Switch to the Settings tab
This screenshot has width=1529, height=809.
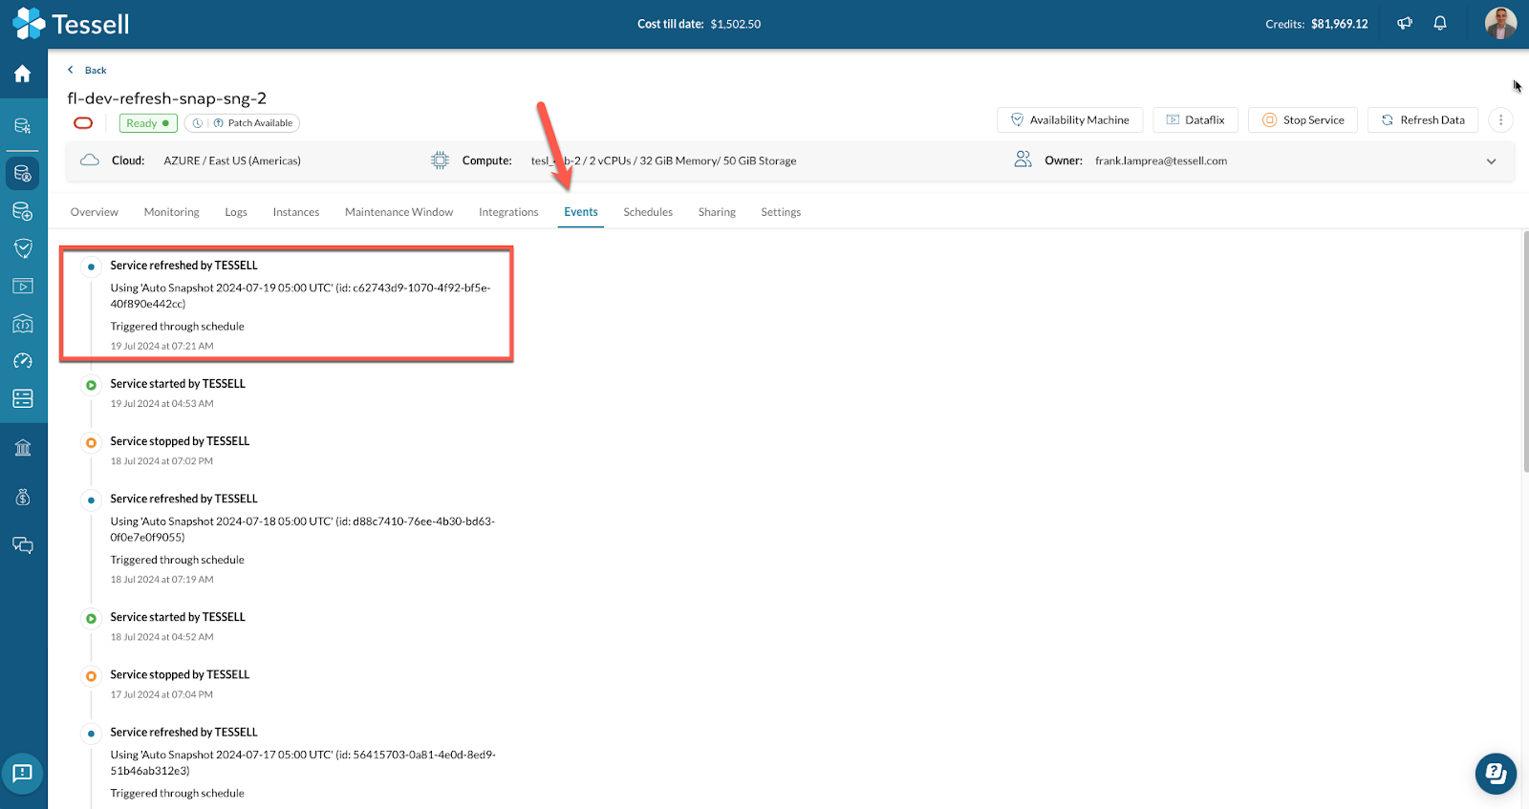781,212
